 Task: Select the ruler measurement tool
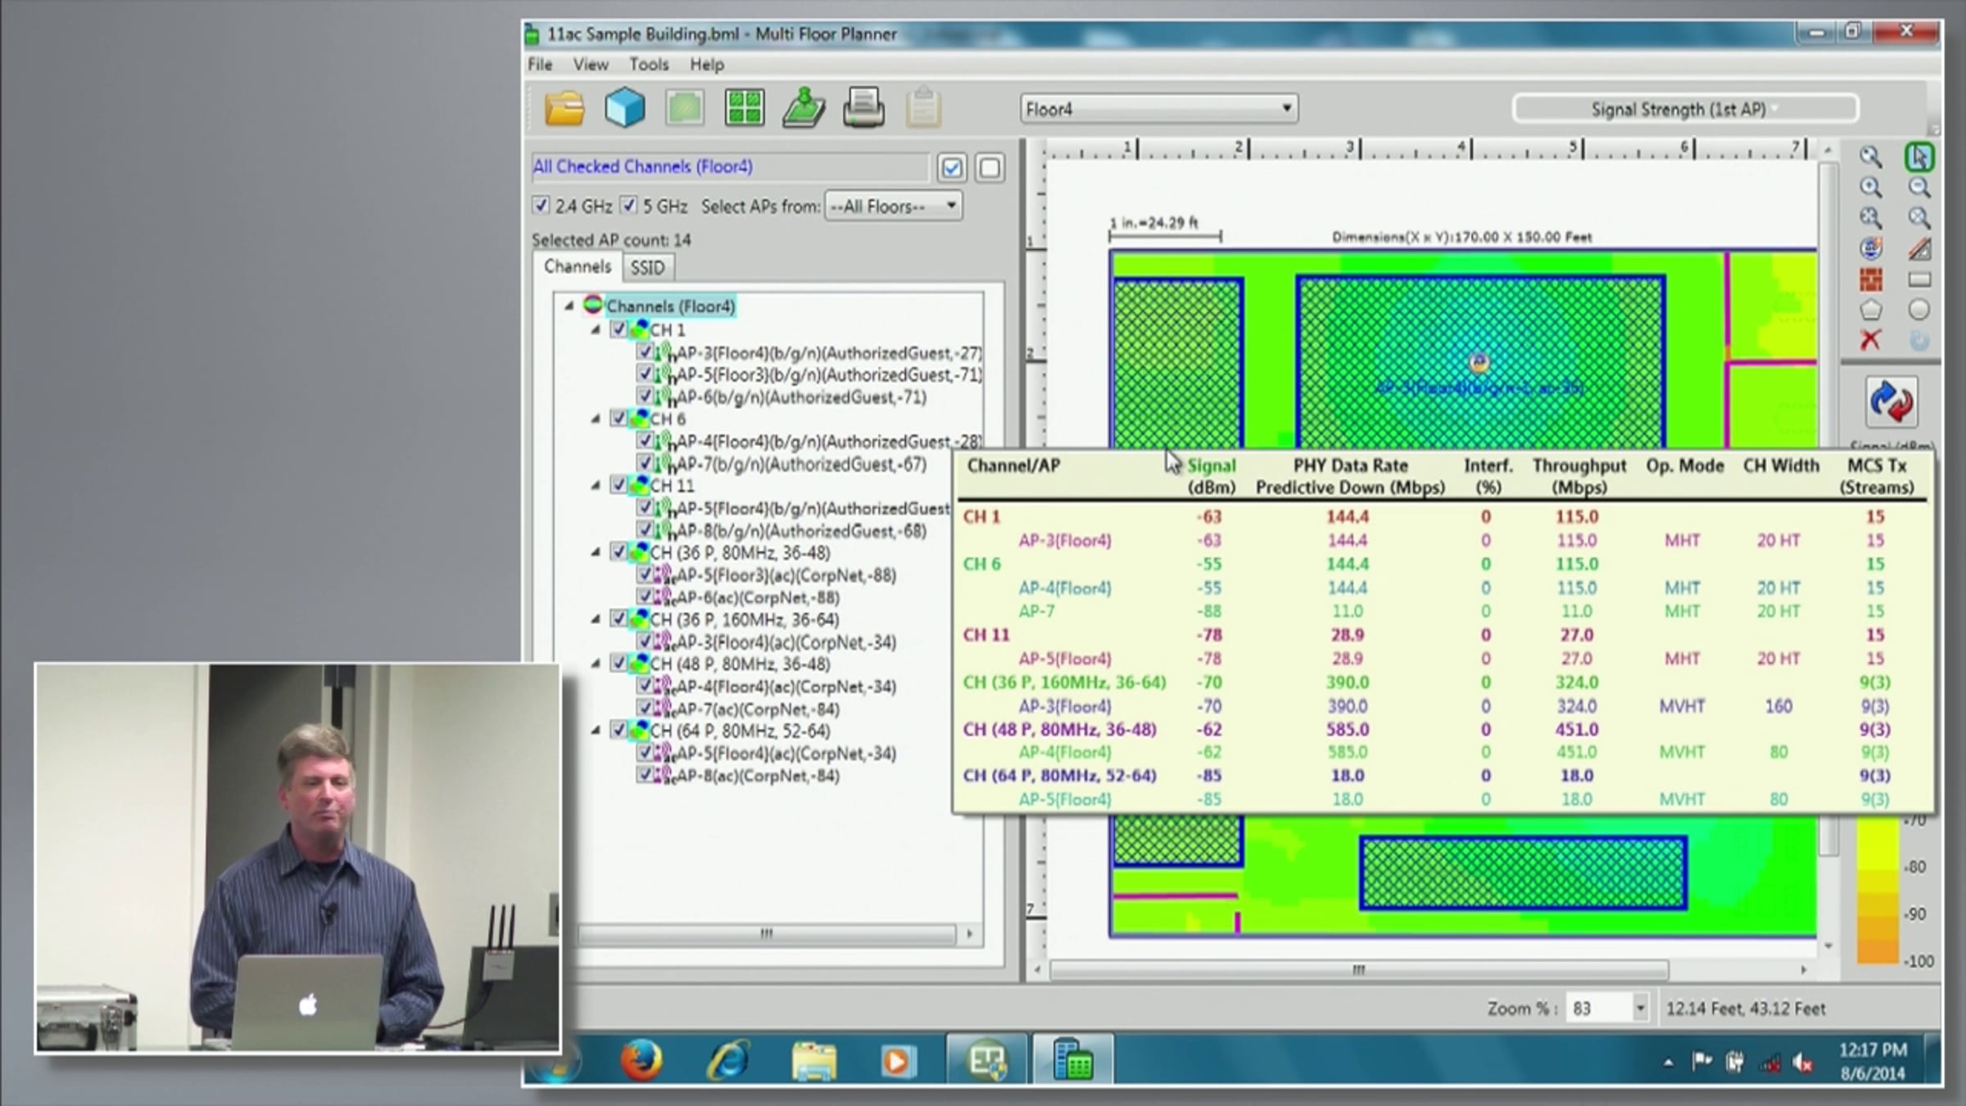1919,248
